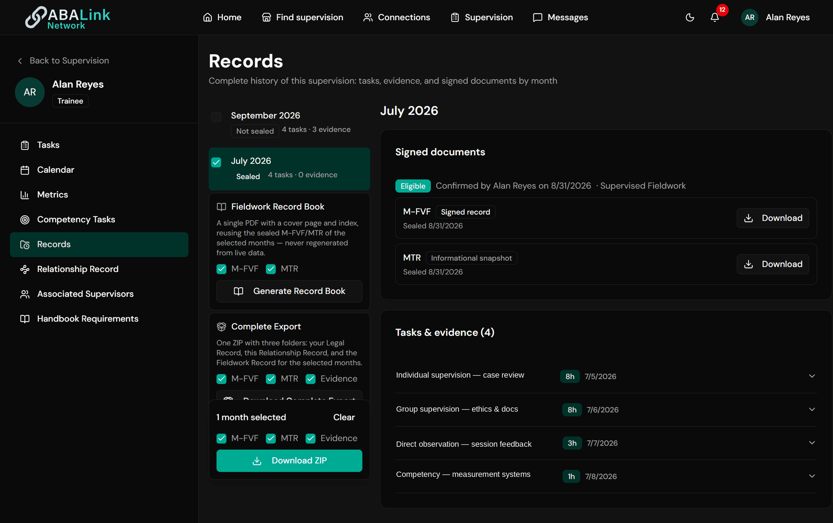
Task: Click the Associated Supervisors people icon
Action: [25, 294]
